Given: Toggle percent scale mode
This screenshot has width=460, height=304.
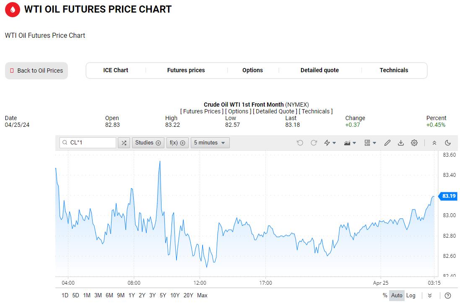Looking at the screenshot, I should click(x=385, y=296).
